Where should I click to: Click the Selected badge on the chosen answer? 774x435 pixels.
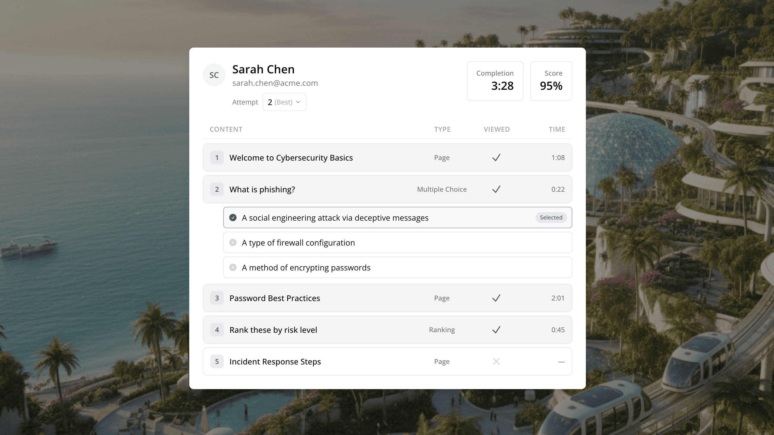pyautogui.click(x=551, y=217)
